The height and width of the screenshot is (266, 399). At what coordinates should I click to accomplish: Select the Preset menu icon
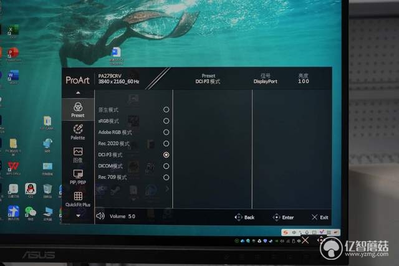coord(78,107)
